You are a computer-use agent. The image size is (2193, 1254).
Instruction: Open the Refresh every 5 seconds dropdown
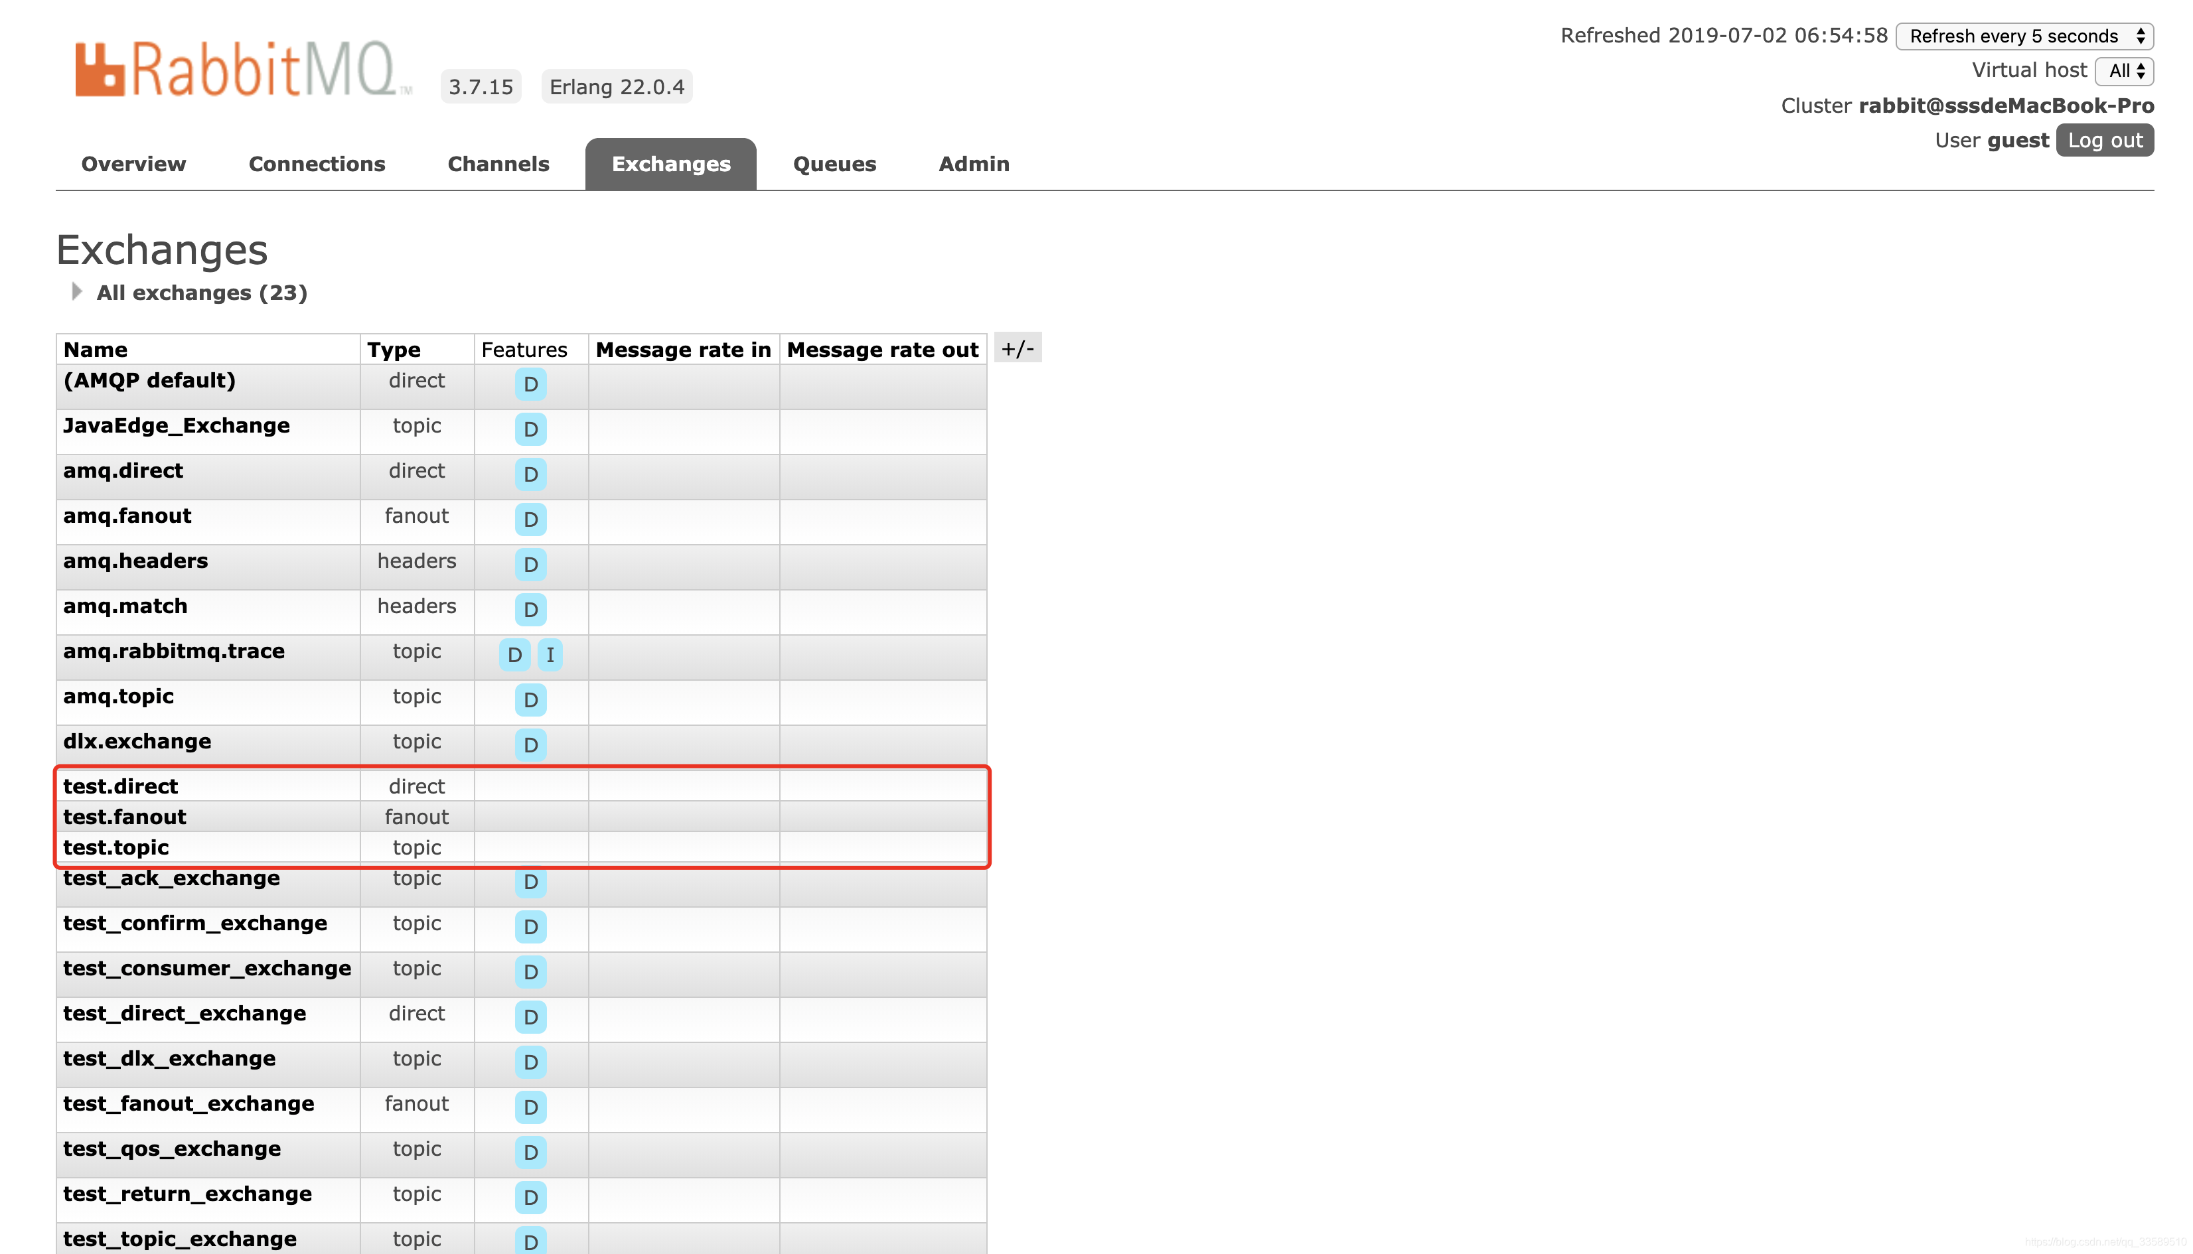[2024, 36]
